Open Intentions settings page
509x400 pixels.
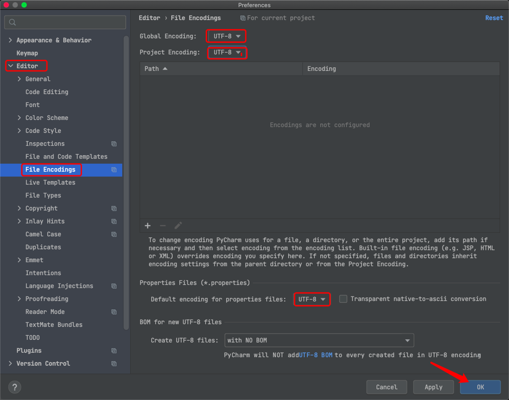43,273
